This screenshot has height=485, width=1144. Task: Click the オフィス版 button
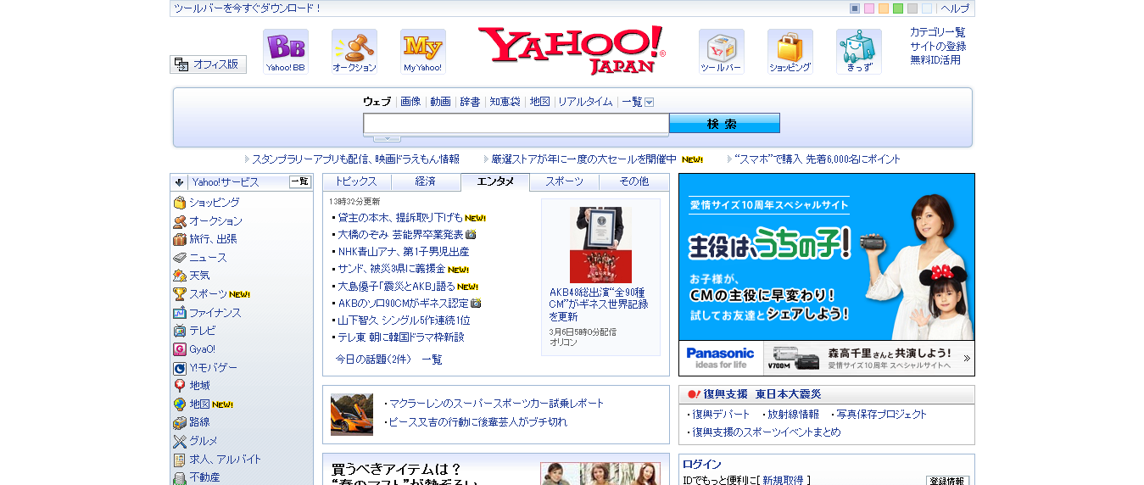pyautogui.click(x=209, y=64)
